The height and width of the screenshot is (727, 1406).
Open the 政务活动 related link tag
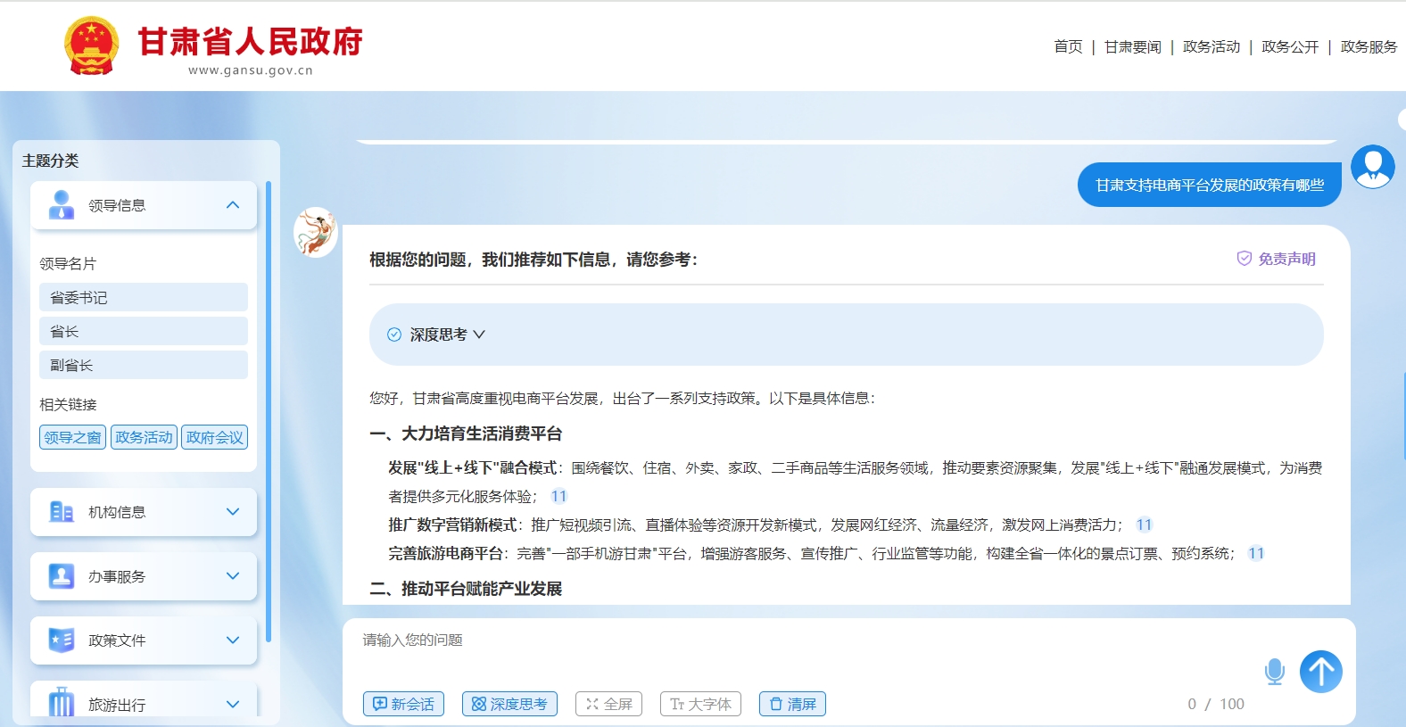144,437
